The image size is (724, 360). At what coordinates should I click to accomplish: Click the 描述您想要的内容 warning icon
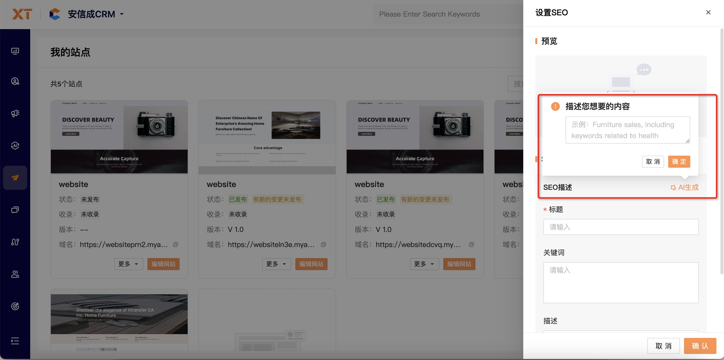pos(555,106)
